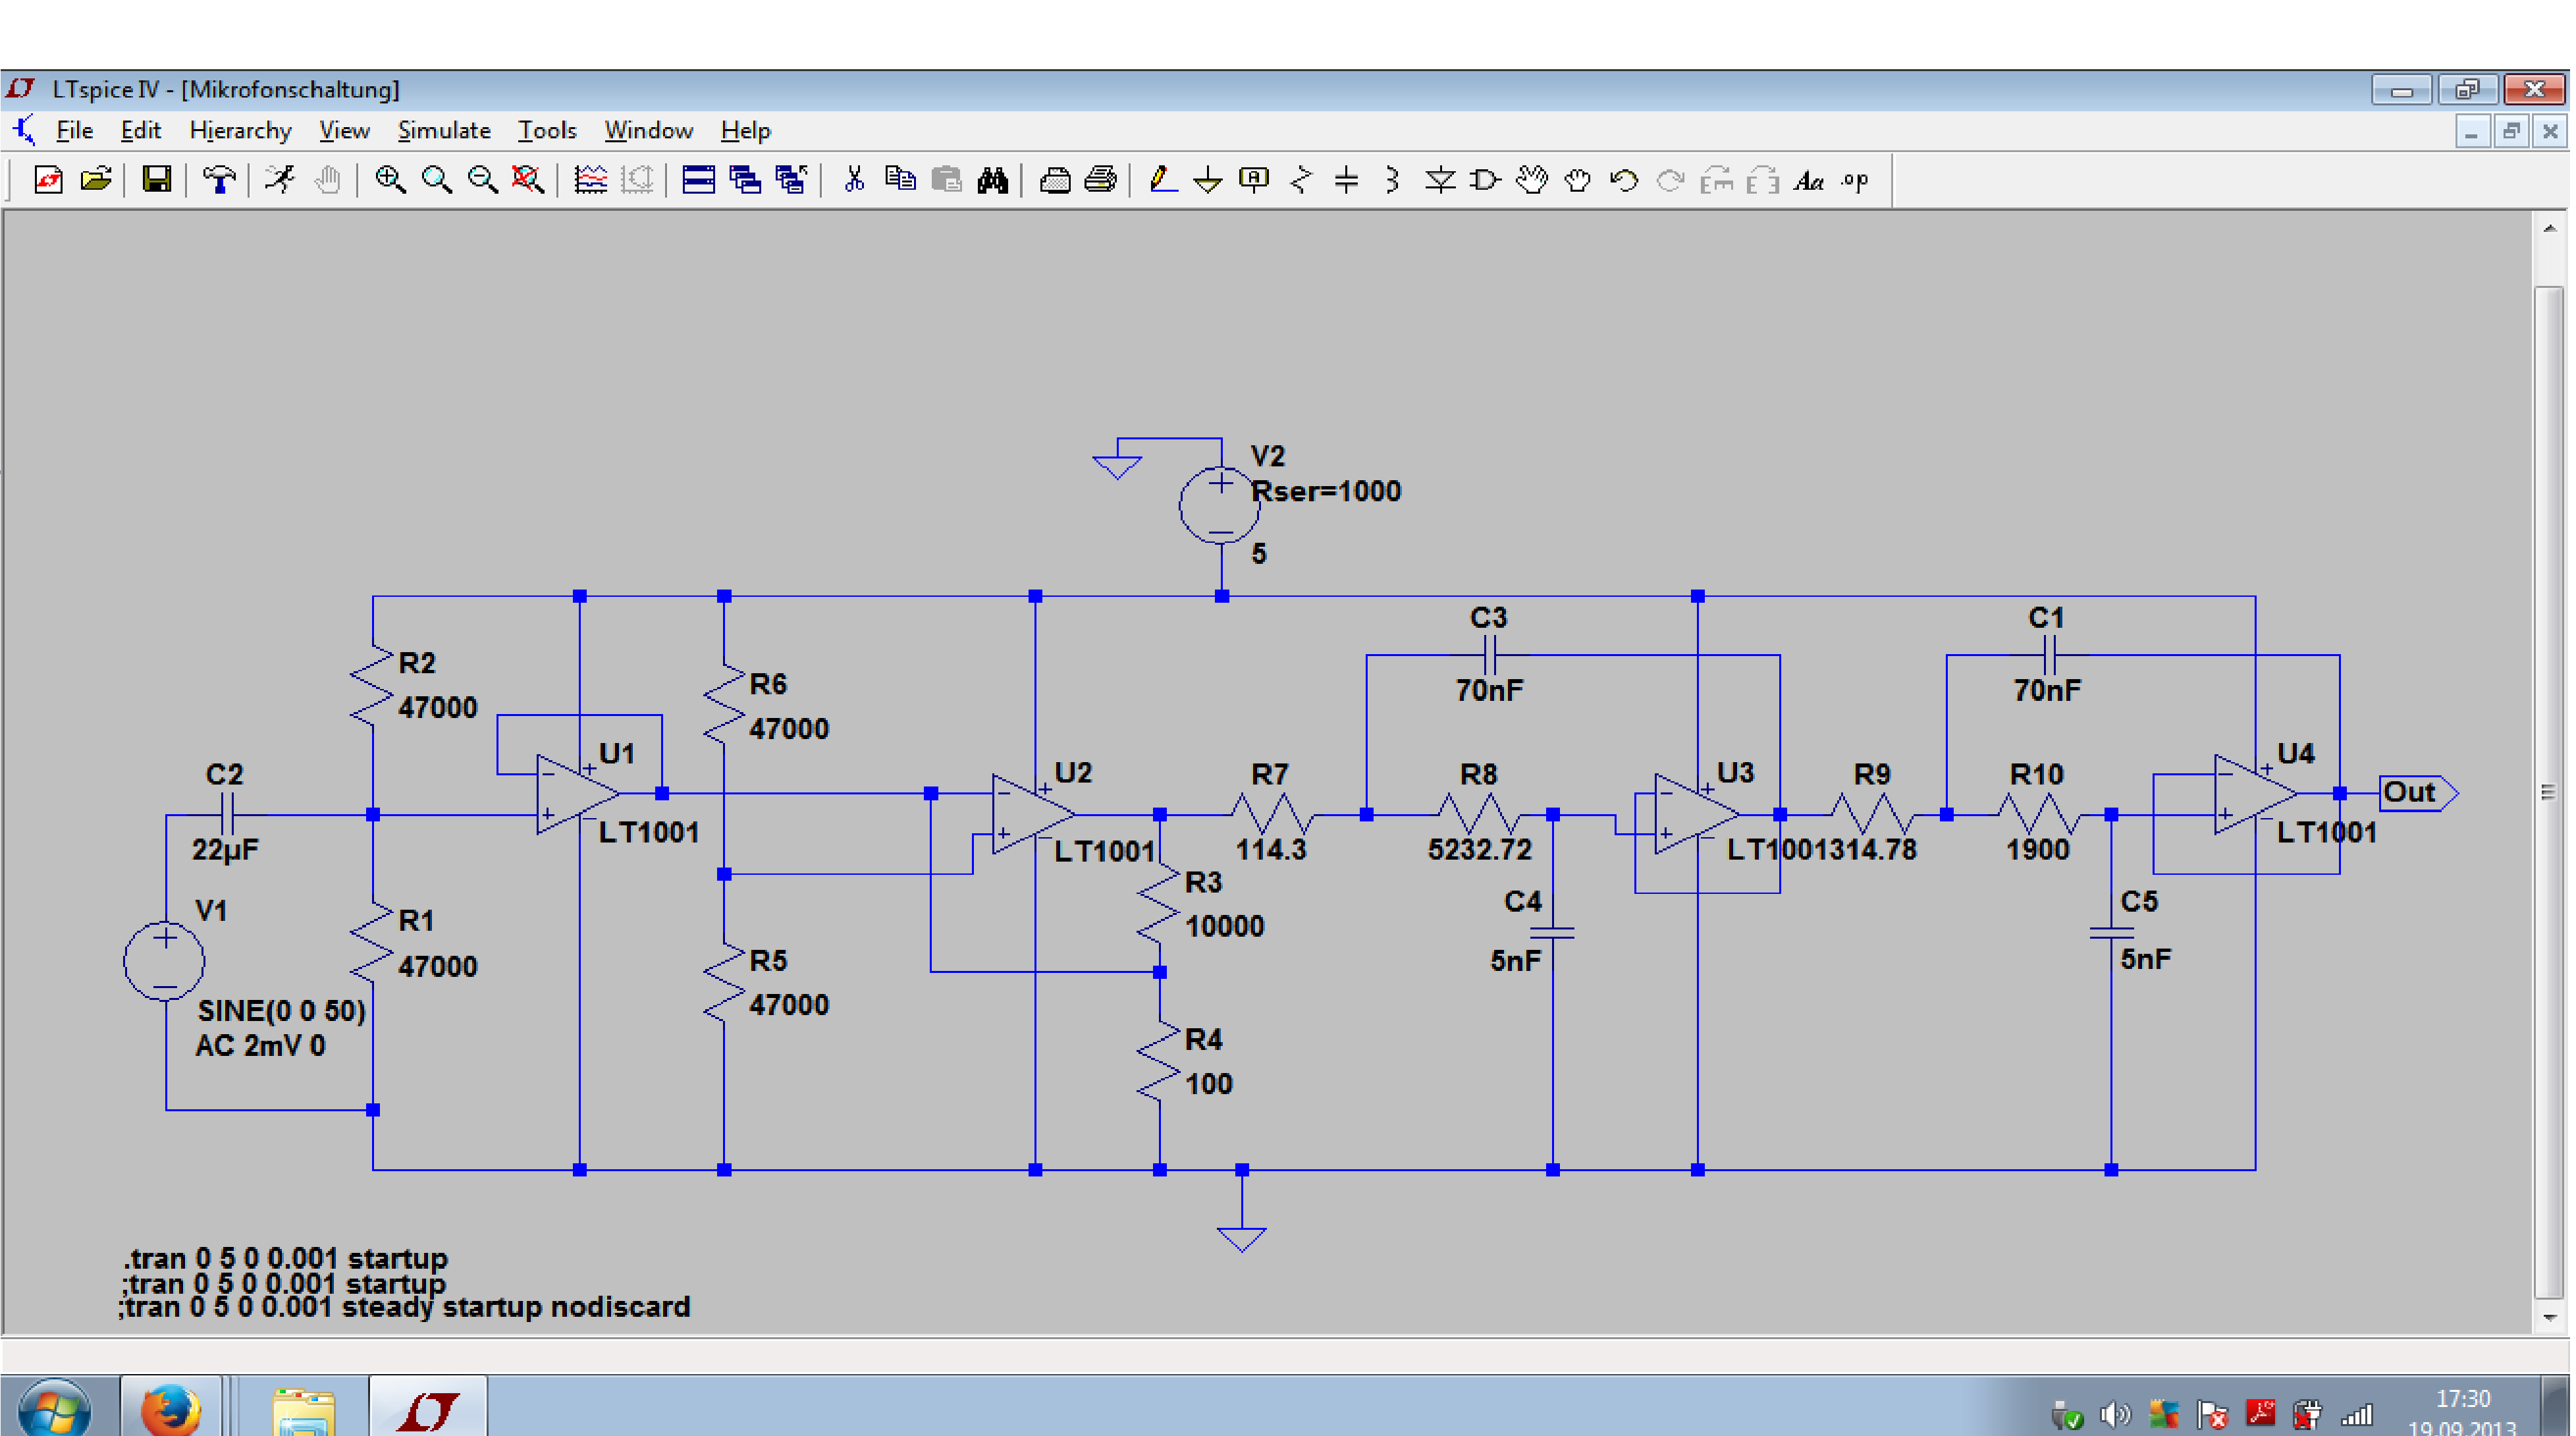
Task: Restore the inner document window
Action: 2510,131
